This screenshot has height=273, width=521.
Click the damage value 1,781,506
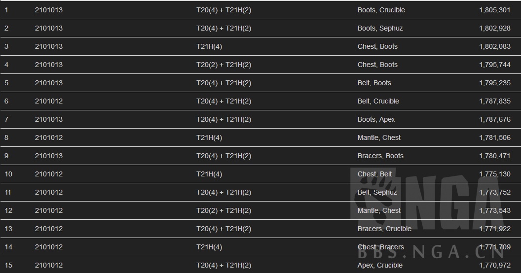494,137
